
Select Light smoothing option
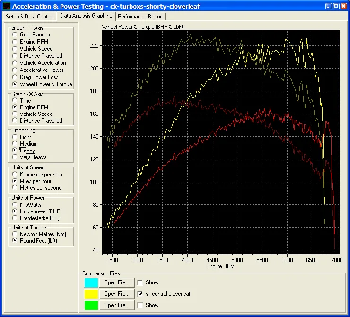click(16, 137)
